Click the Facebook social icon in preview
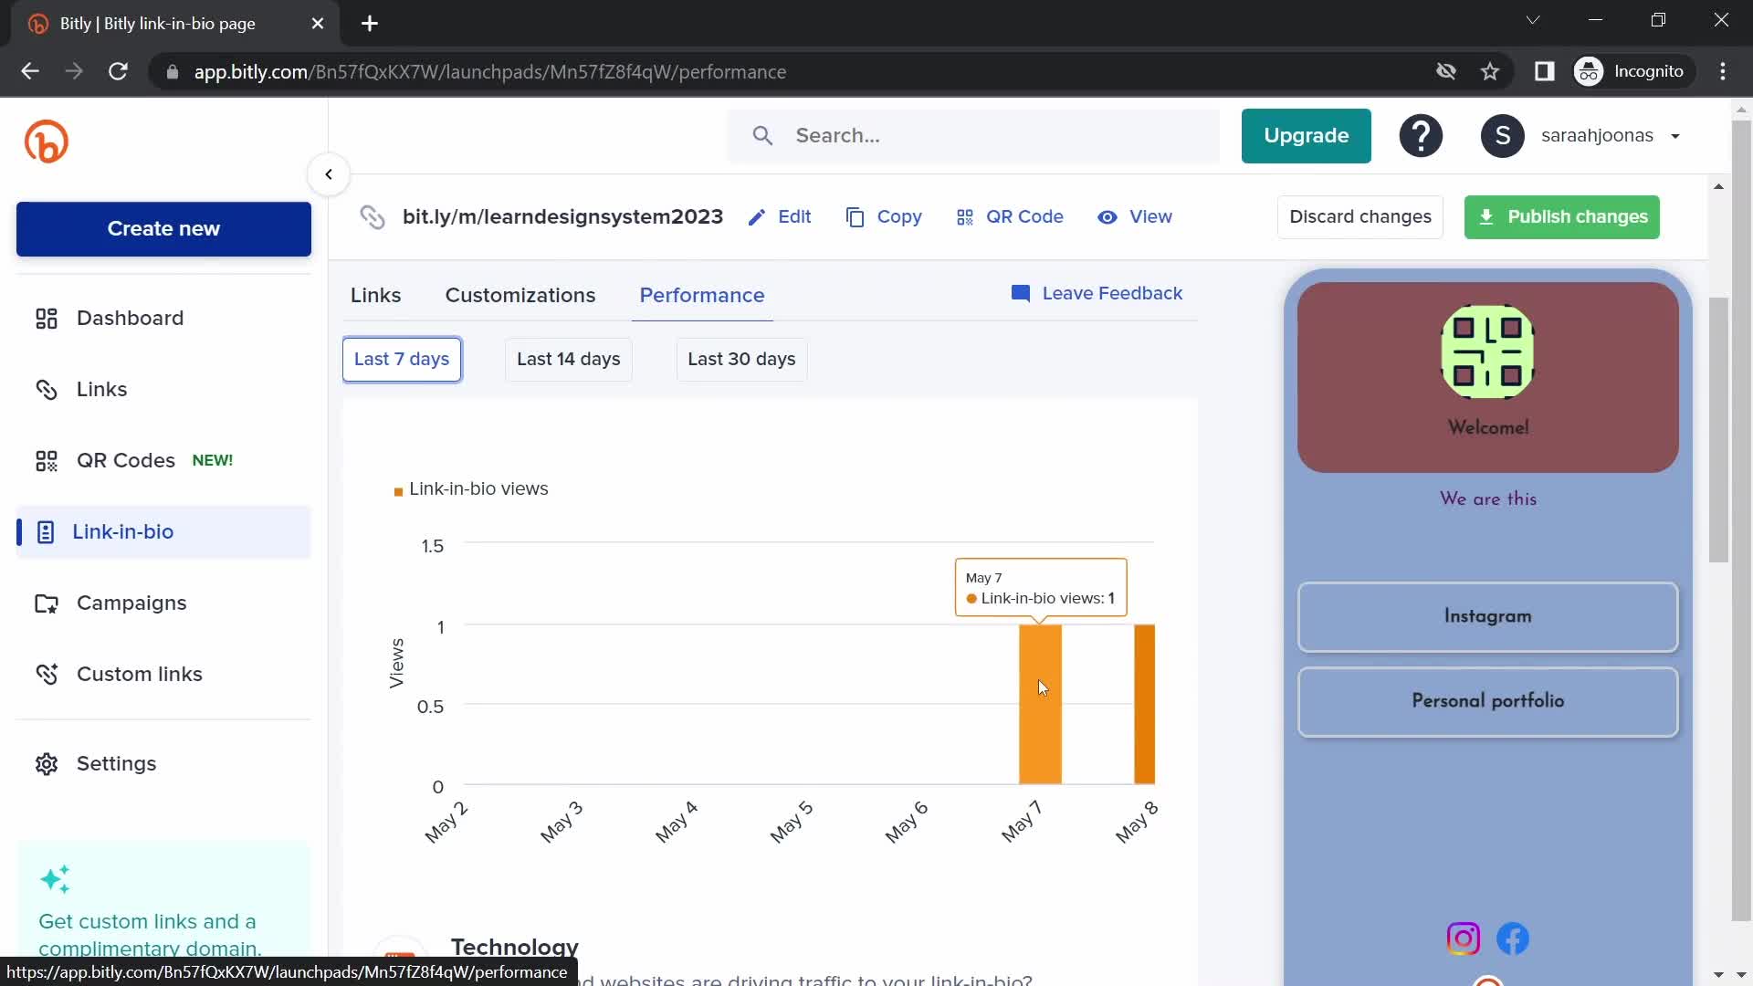This screenshot has height=986, width=1753. pyautogui.click(x=1514, y=939)
